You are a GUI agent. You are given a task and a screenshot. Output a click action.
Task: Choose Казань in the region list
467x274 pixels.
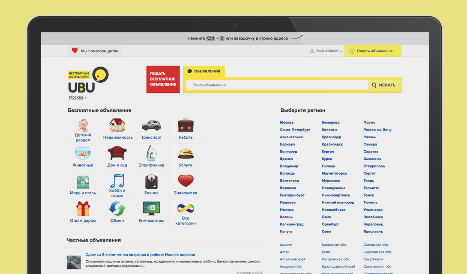286,217
